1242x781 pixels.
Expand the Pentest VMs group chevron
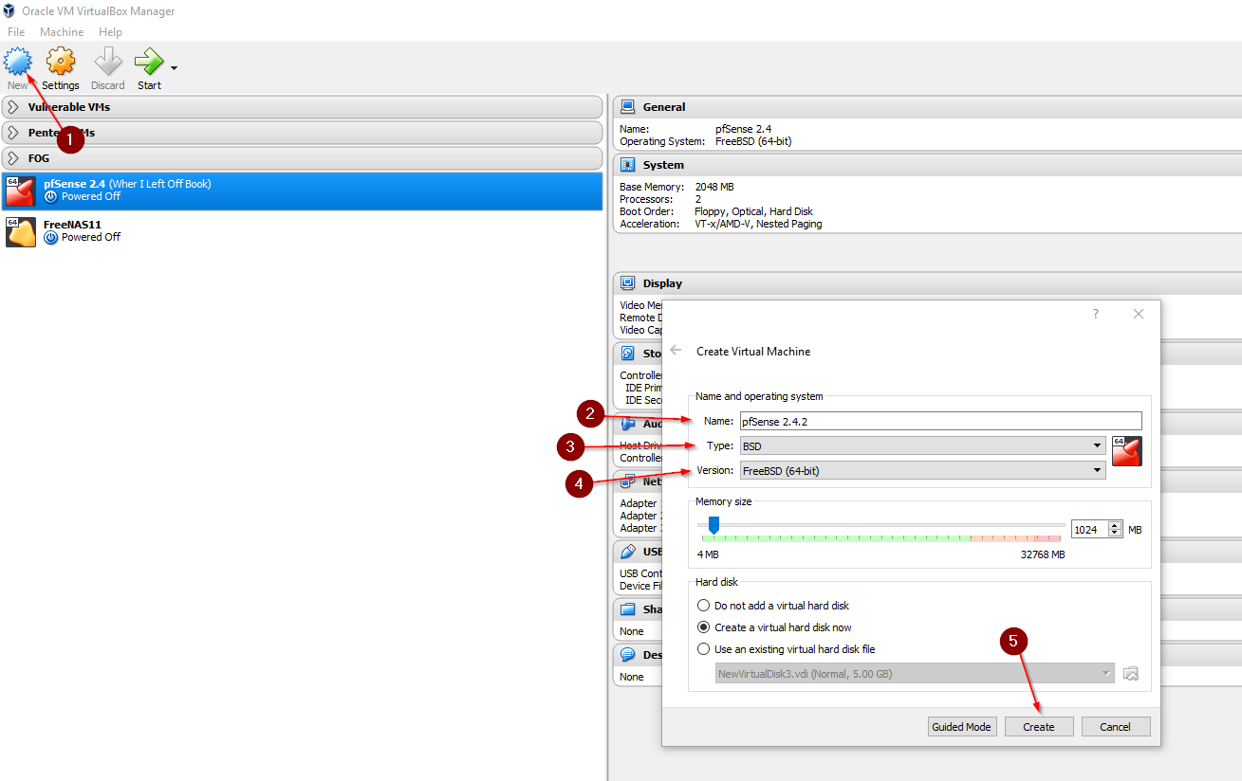[13, 133]
